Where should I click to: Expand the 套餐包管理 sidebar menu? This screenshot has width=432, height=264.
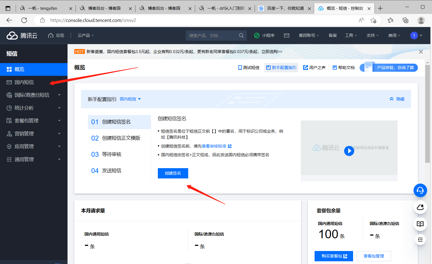[x=34, y=121]
